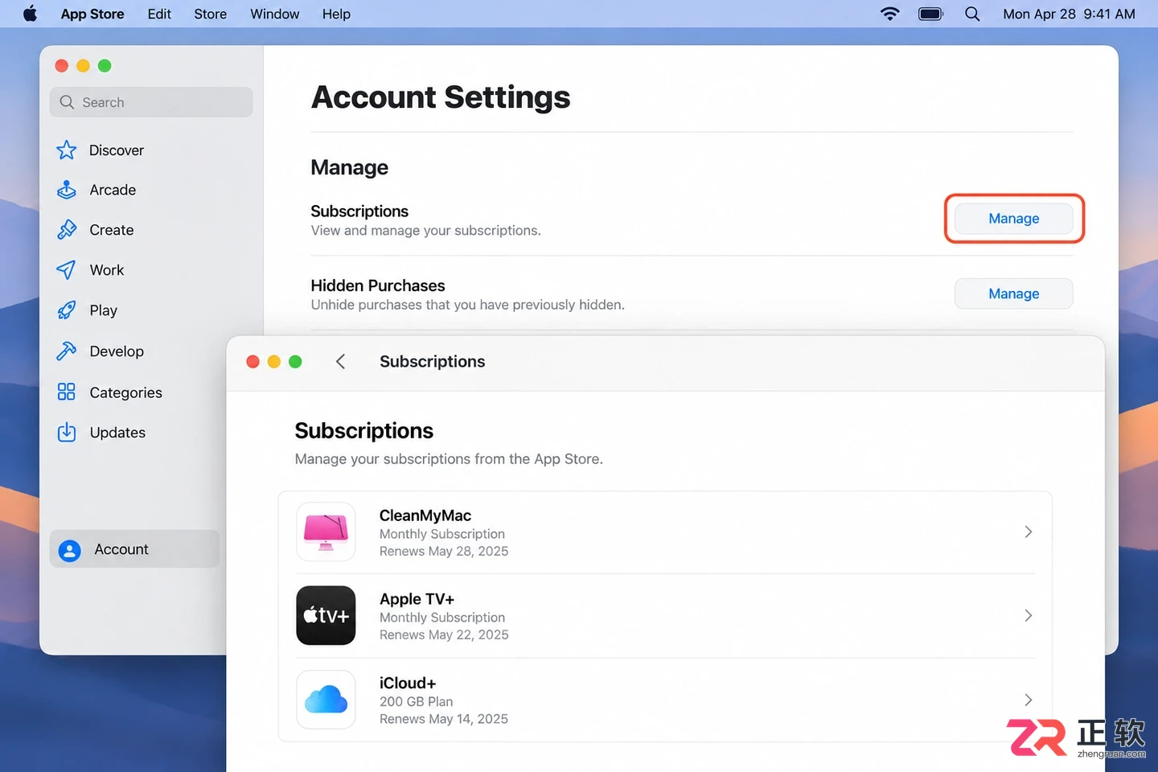Minimize the Subscriptions window

click(x=273, y=362)
